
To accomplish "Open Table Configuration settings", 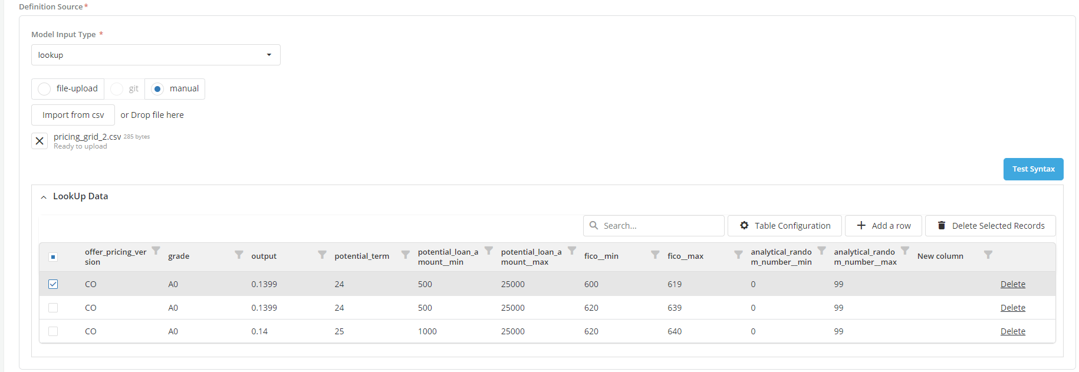I will [x=784, y=226].
